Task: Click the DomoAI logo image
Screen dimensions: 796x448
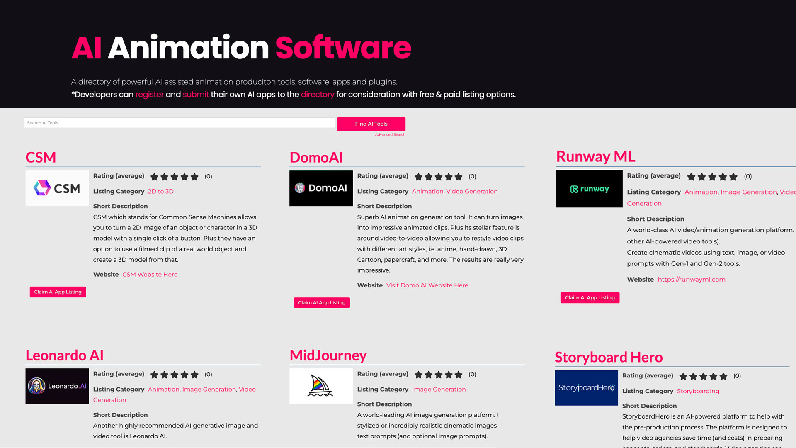Action: point(321,188)
